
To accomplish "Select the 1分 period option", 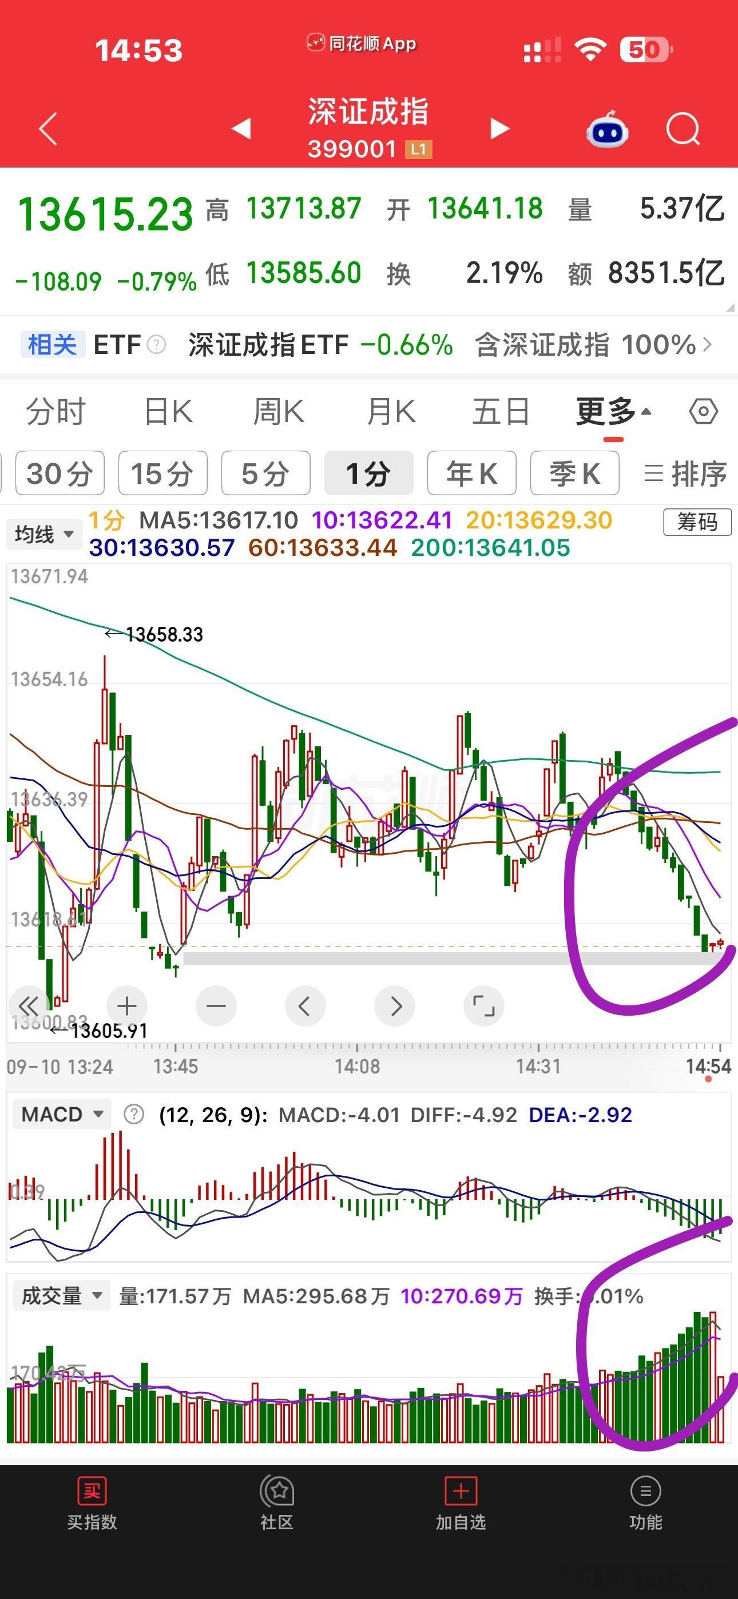I will coord(368,473).
